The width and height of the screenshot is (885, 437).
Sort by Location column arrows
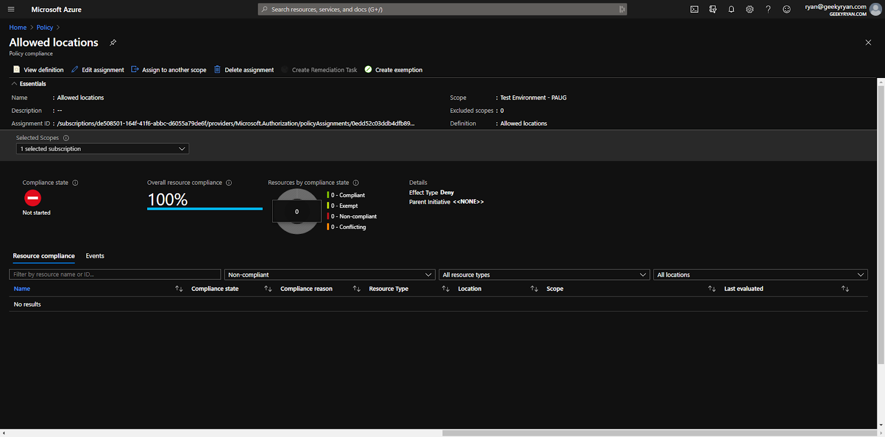click(534, 289)
